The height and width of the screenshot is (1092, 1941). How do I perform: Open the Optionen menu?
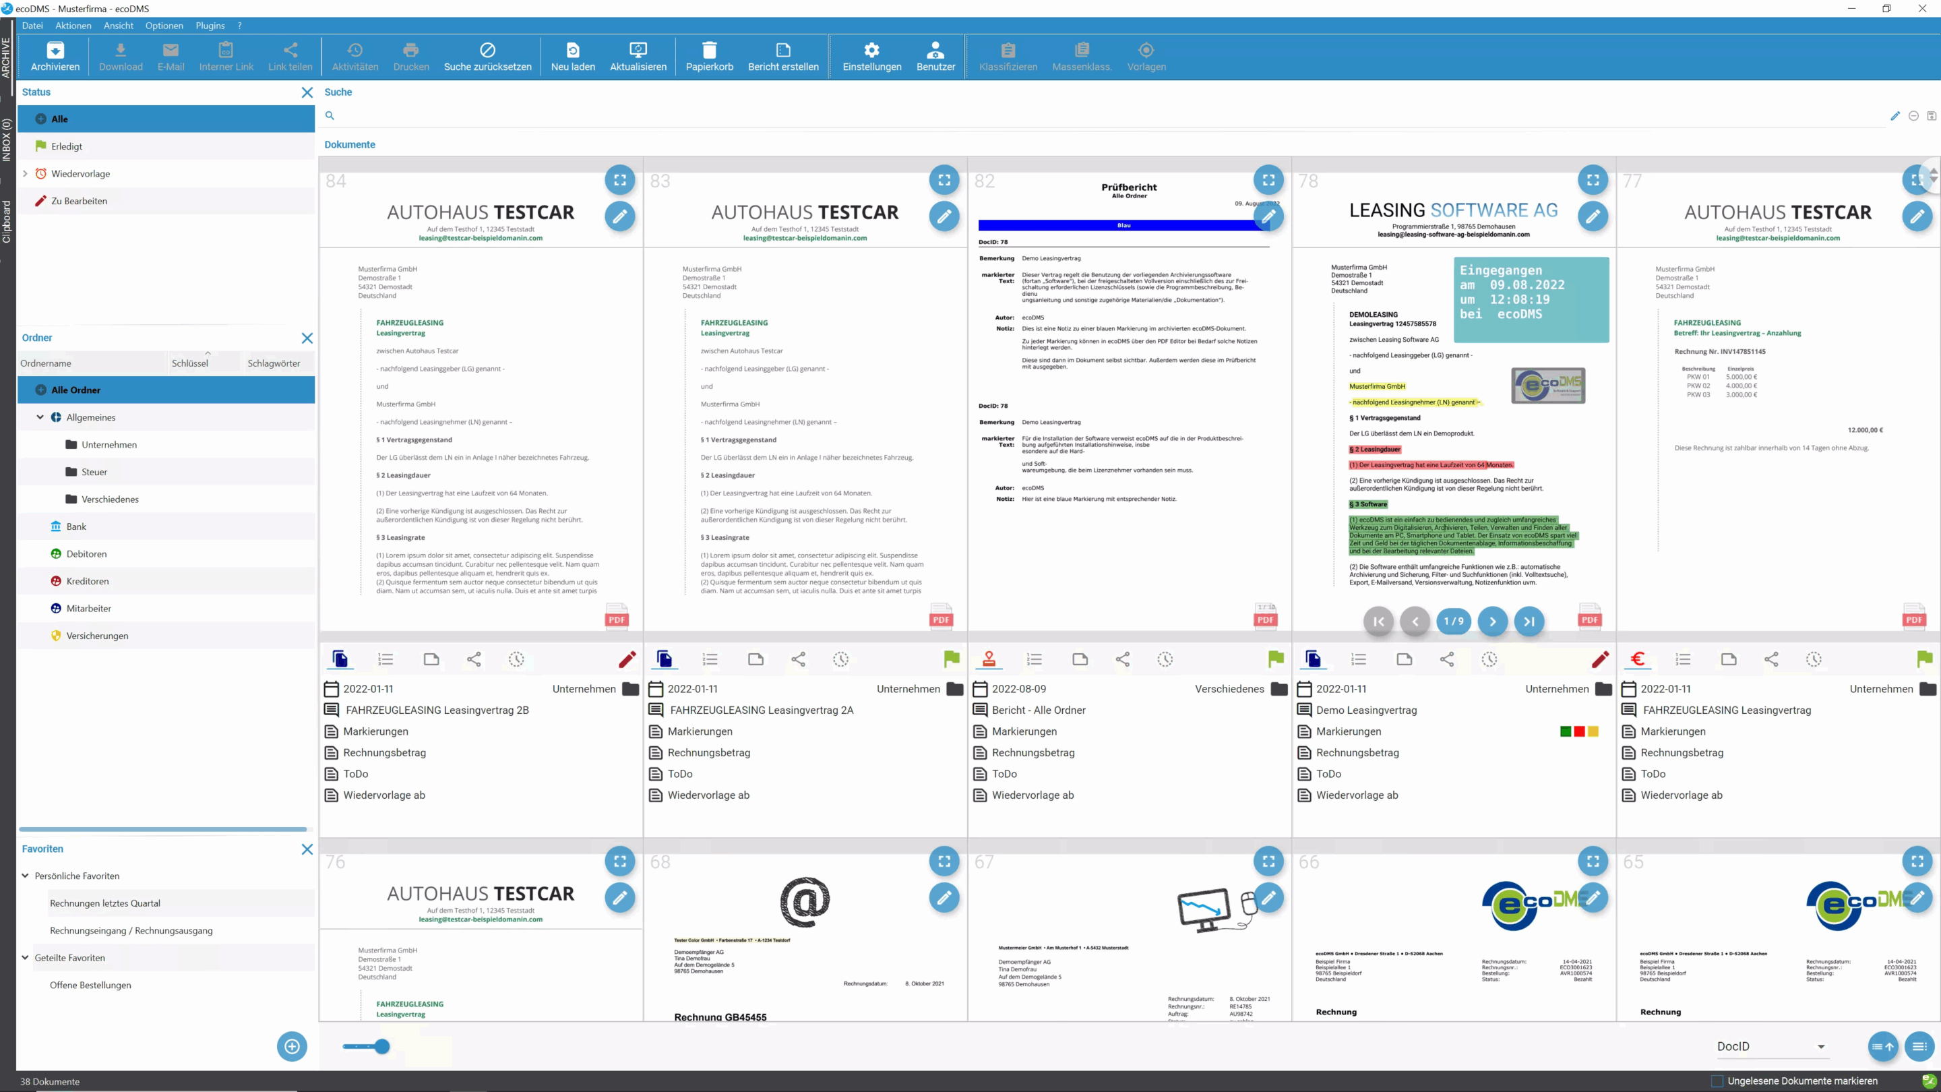tap(164, 25)
